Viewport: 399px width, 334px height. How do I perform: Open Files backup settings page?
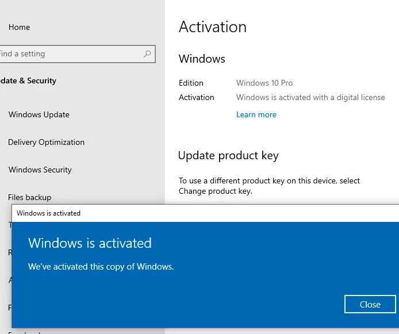click(29, 197)
